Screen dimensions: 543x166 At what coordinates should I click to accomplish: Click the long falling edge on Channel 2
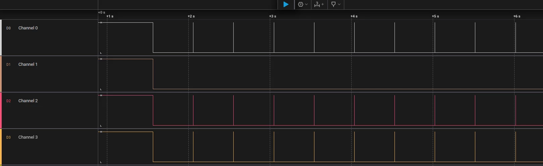[153, 111]
